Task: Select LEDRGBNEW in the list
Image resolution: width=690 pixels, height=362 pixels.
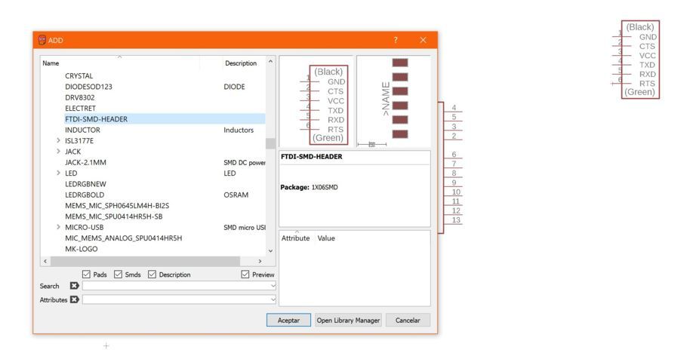Action: pyautogui.click(x=85, y=184)
